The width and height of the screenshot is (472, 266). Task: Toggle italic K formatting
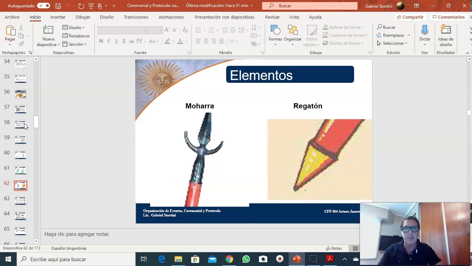click(109, 41)
